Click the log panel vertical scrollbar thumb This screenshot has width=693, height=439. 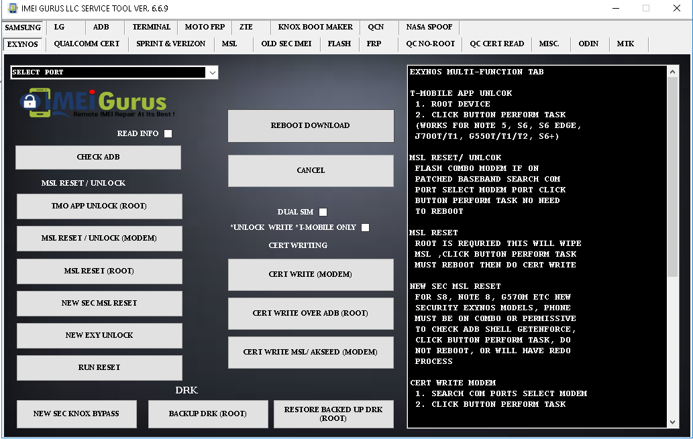672,177
